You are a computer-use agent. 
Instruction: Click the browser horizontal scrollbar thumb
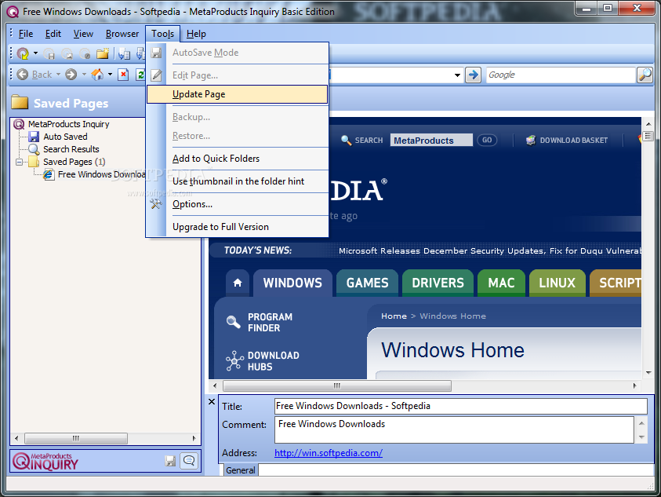click(x=337, y=386)
